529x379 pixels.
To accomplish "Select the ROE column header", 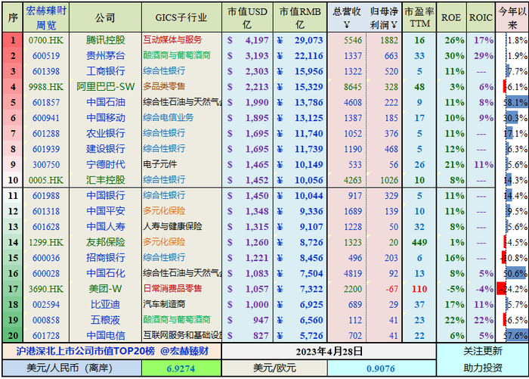I will click(x=451, y=17).
